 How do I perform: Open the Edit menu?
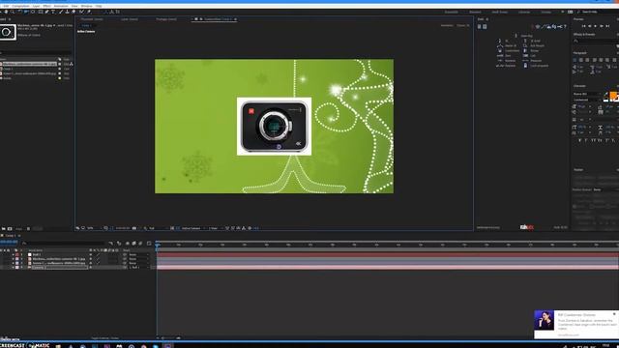(x=7, y=6)
